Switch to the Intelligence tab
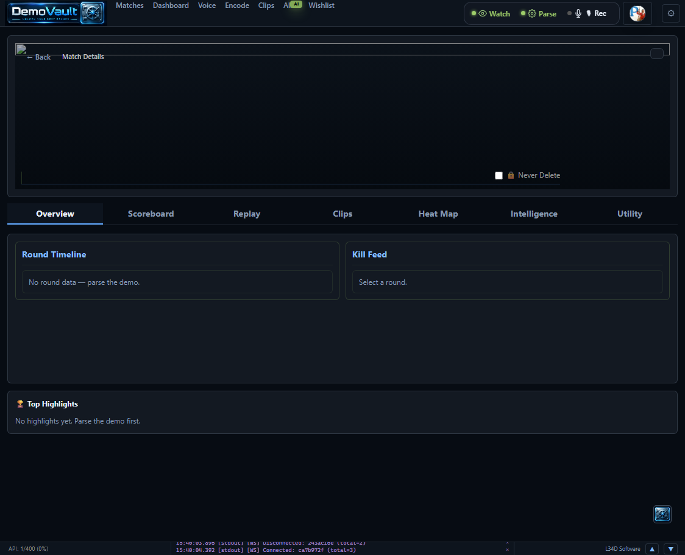Image resolution: width=685 pixels, height=555 pixels. [534, 214]
